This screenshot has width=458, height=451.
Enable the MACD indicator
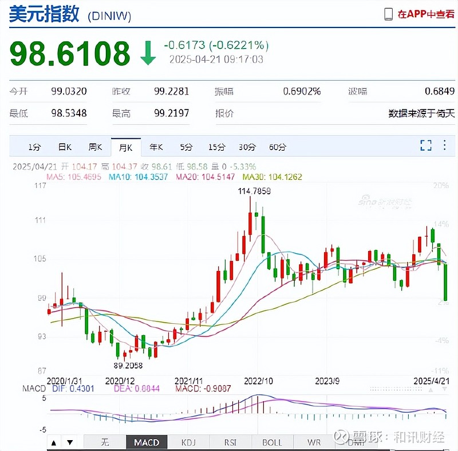146,442
